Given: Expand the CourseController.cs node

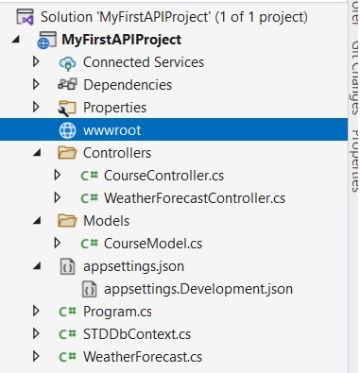Looking at the screenshot, I should (x=58, y=175).
